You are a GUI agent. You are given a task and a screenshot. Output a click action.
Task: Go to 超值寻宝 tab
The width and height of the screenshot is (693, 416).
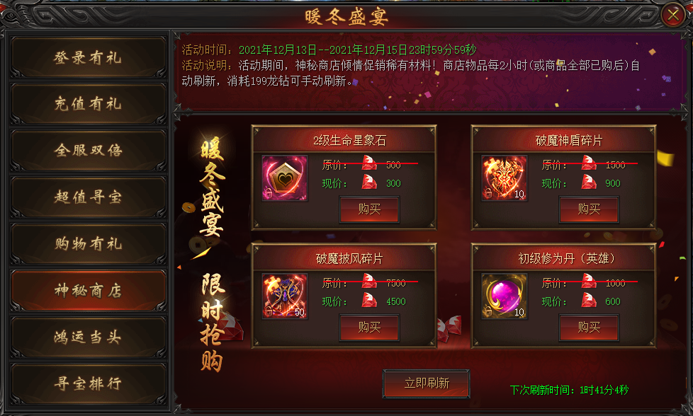click(88, 197)
